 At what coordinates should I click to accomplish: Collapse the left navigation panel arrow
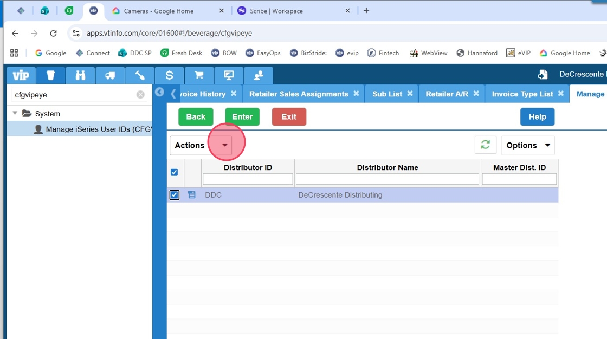coord(159,92)
